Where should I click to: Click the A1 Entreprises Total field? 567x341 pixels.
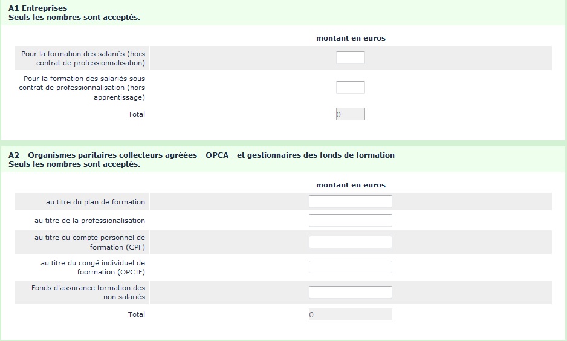(x=350, y=114)
